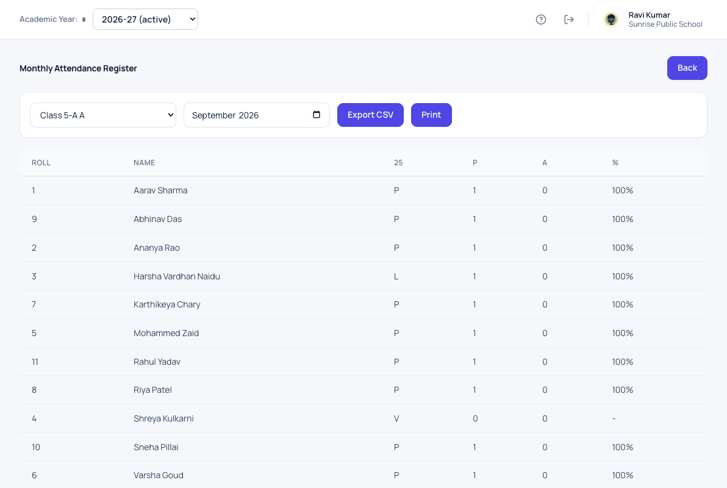Click the logout arrow icon
The width and height of the screenshot is (727, 488).
[569, 20]
